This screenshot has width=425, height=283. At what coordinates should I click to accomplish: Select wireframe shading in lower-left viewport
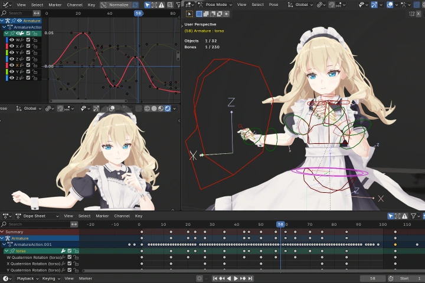click(147, 108)
